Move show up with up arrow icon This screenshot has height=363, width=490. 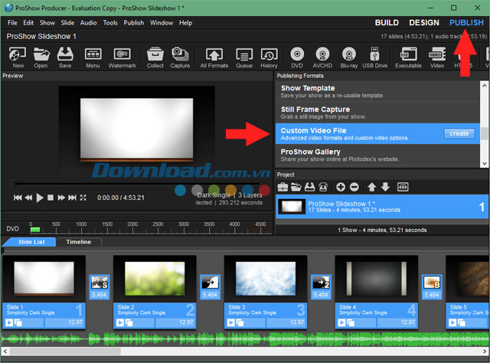click(371, 187)
